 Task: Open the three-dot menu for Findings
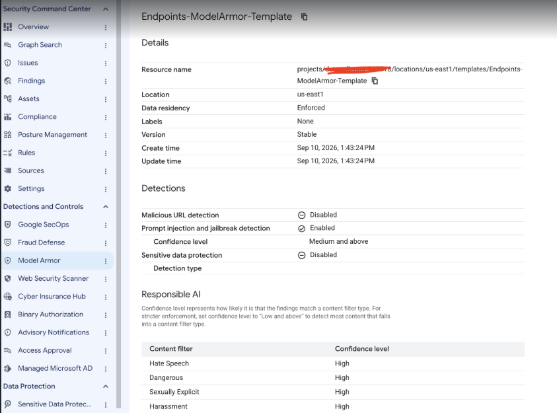(x=106, y=81)
